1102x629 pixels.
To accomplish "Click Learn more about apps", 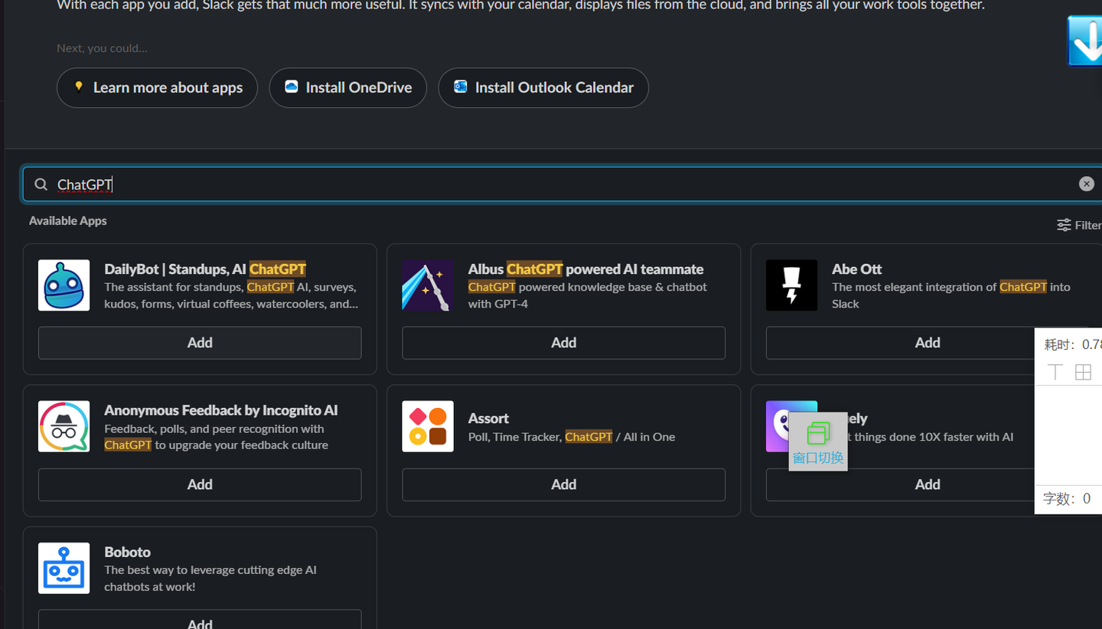I will click(x=157, y=87).
